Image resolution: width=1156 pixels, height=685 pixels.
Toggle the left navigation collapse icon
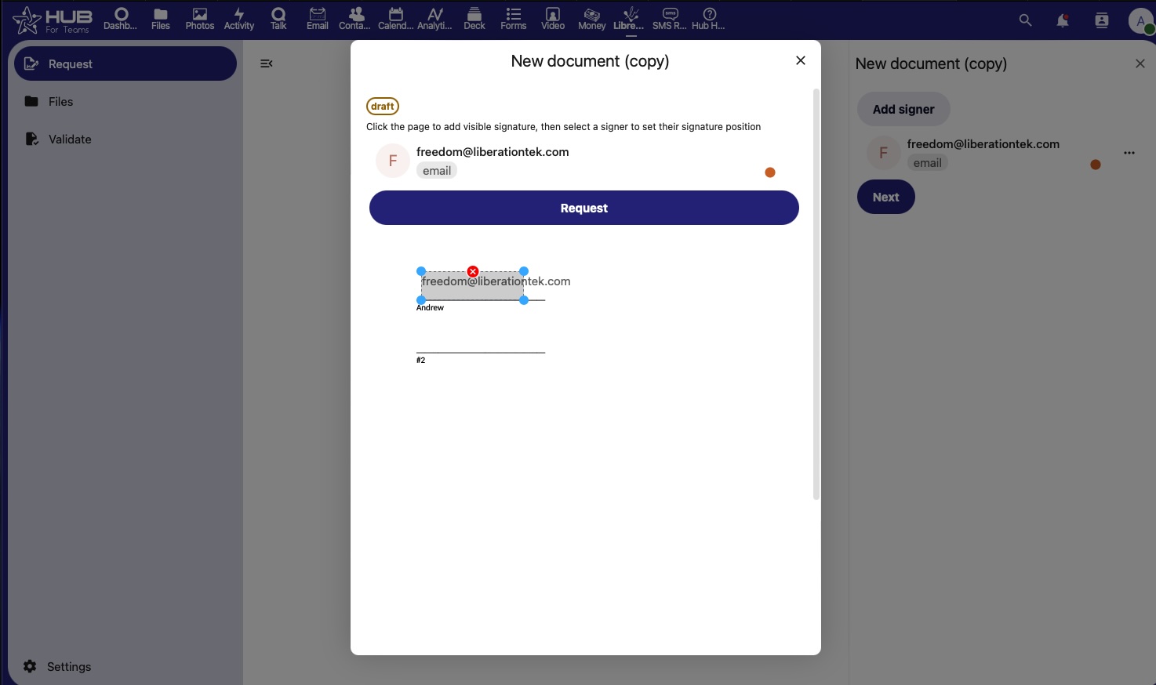tap(267, 63)
